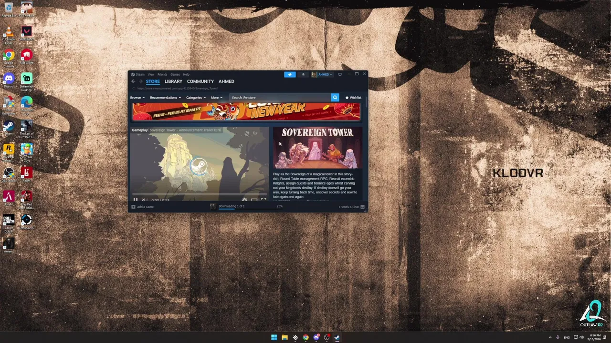
Task: Click the Add a Game button
Action: point(143,207)
